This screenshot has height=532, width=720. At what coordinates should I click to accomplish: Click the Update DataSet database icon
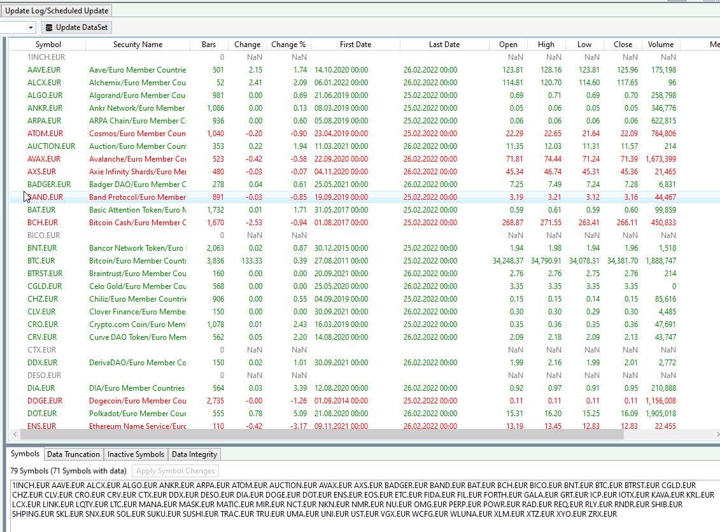click(x=49, y=27)
